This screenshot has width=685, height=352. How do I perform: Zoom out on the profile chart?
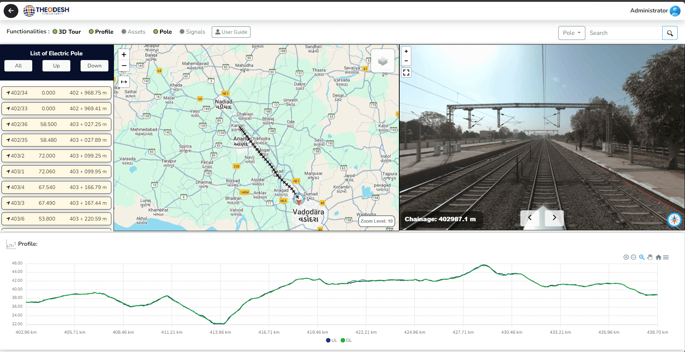click(633, 257)
